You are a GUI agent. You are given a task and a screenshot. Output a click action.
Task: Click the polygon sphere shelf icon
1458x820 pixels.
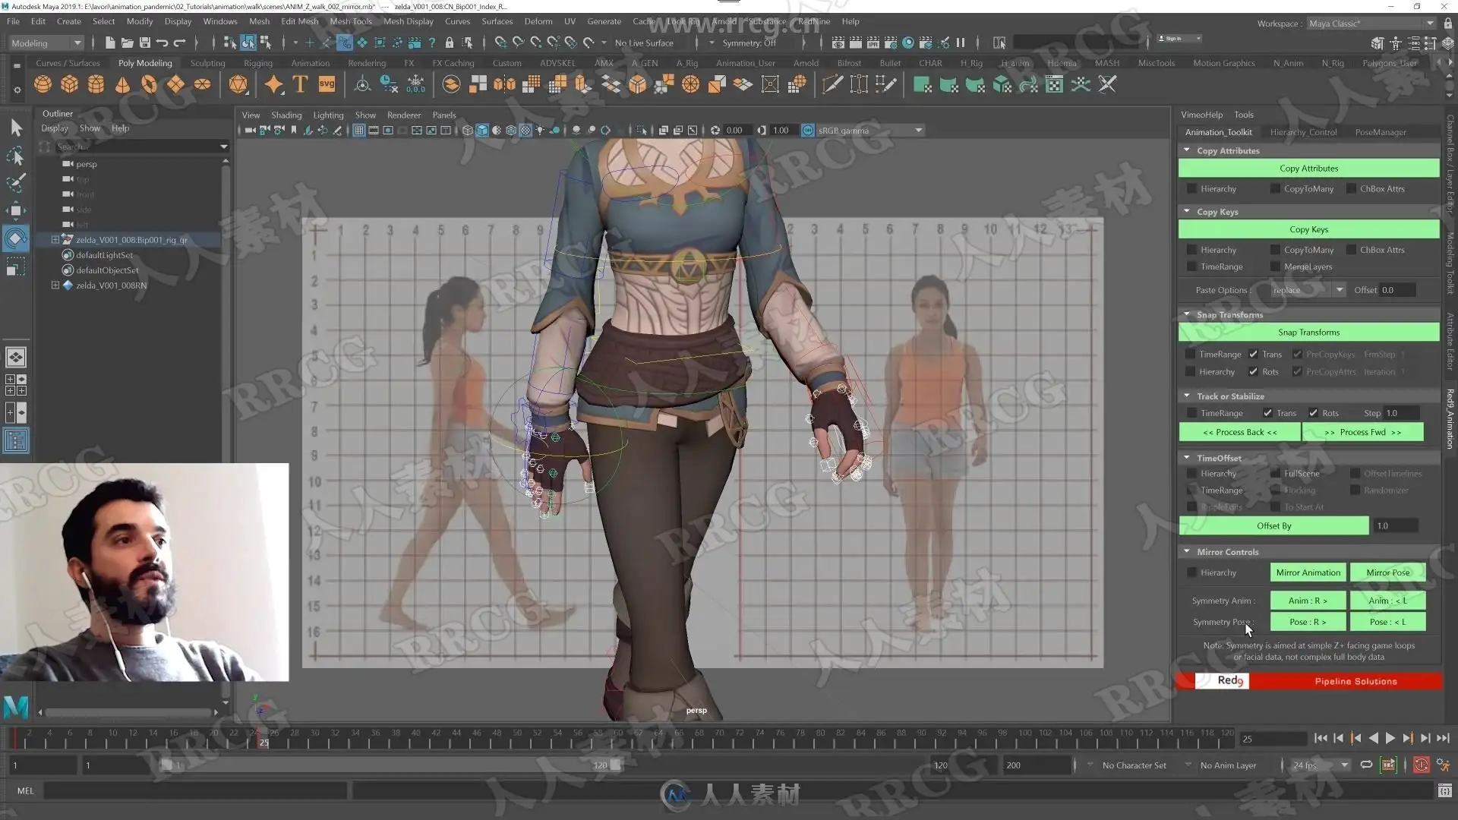pos(43,85)
